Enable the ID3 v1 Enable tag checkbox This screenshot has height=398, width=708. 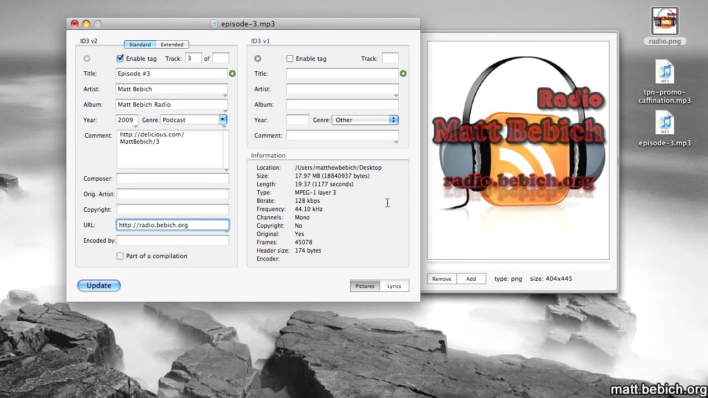[x=290, y=58]
